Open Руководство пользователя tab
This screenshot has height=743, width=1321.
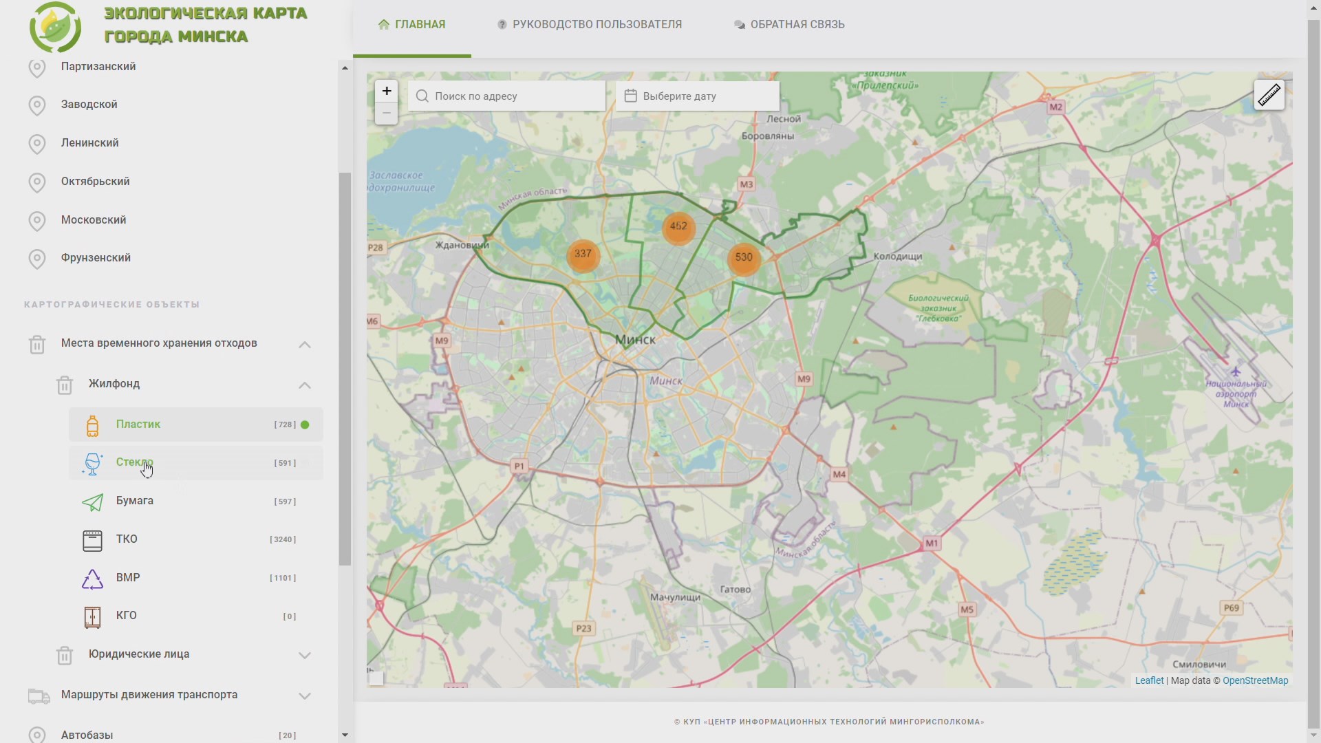(x=590, y=25)
